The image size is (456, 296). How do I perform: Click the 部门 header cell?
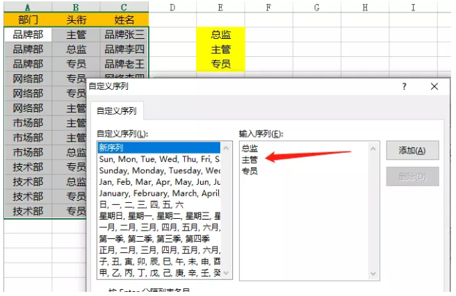click(x=28, y=19)
